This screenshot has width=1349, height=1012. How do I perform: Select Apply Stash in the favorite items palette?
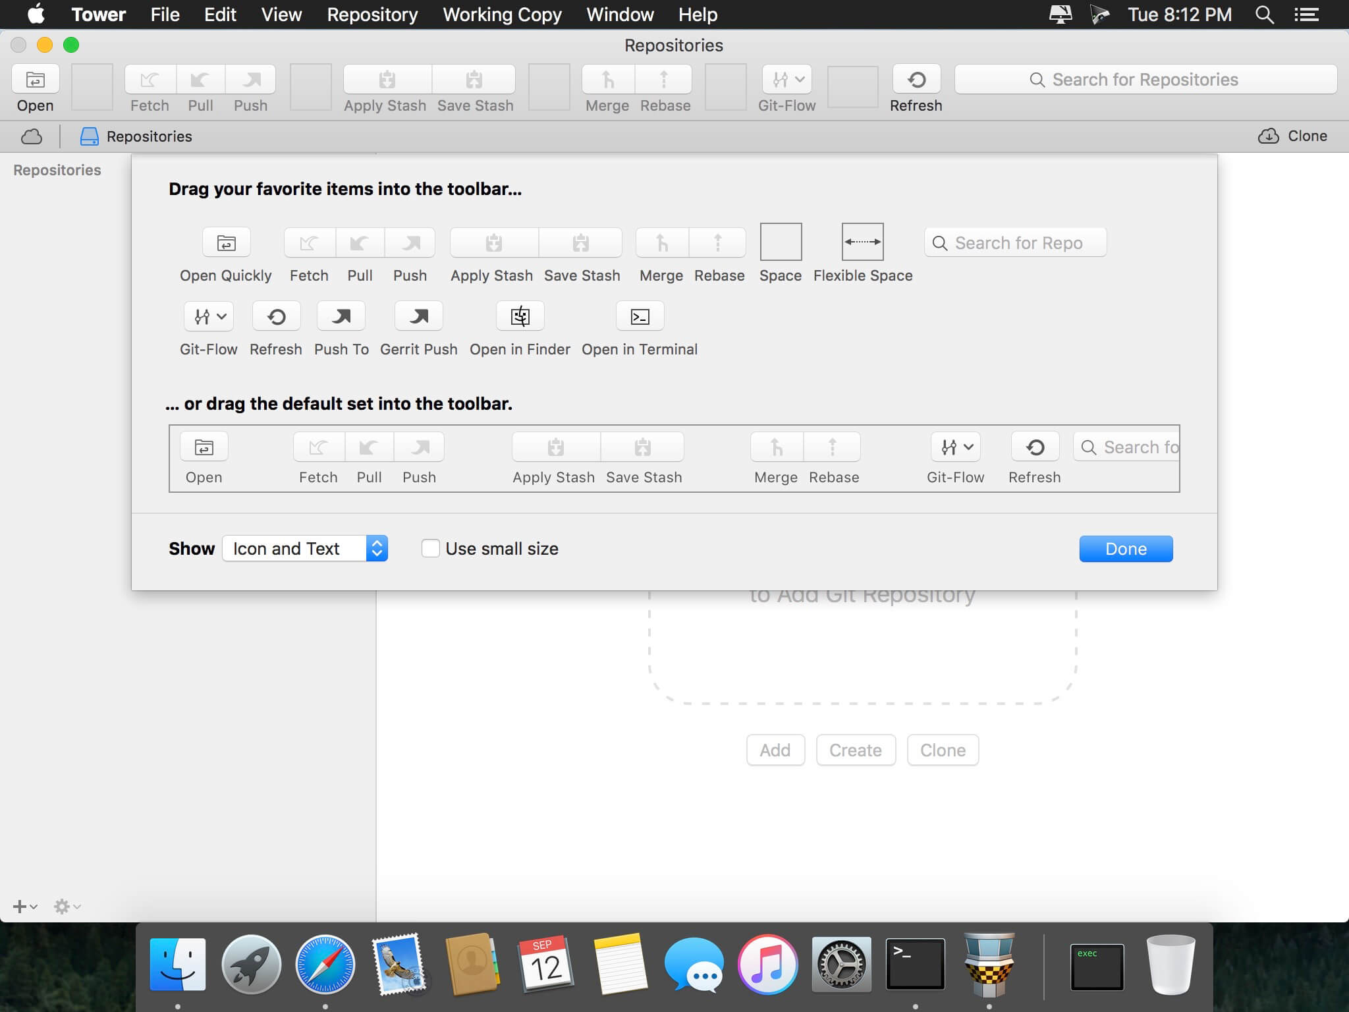pyautogui.click(x=494, y=242)
